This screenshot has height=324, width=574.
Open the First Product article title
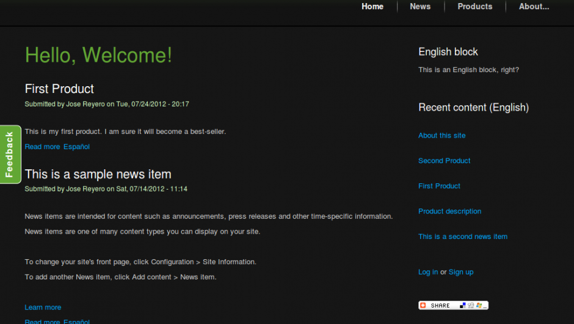(59, 89)
